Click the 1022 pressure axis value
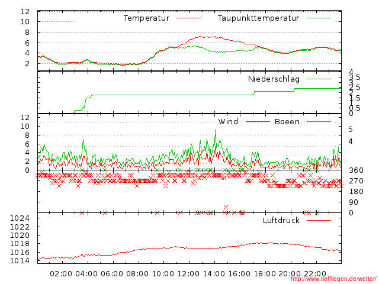Viewport: 379px width, 284px height. point(20,227)
